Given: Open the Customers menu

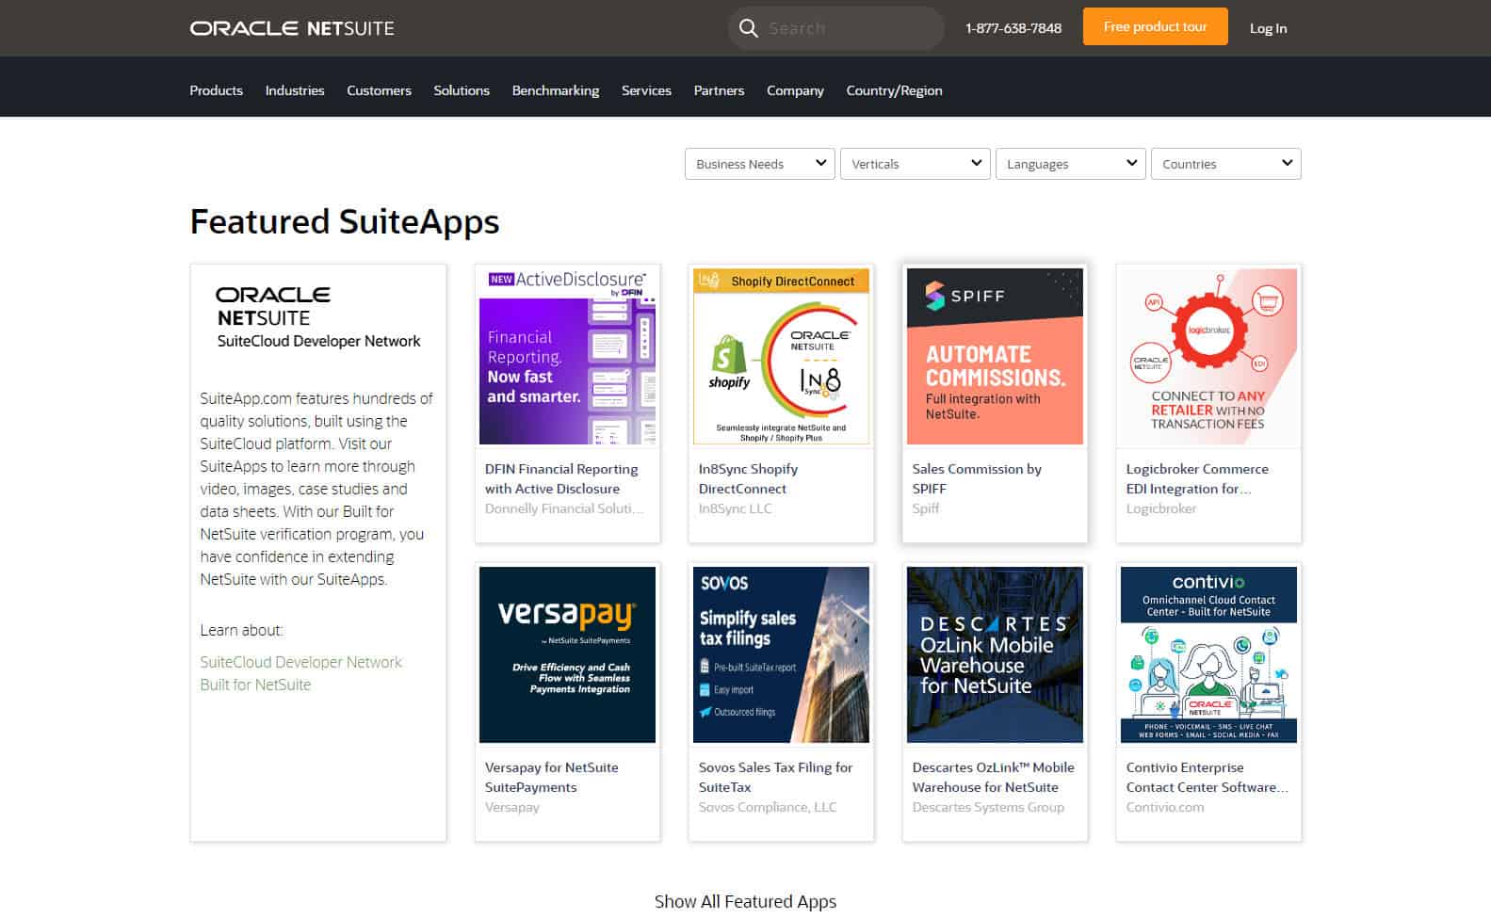Looking at the screenshot, I should coord(379,90).
